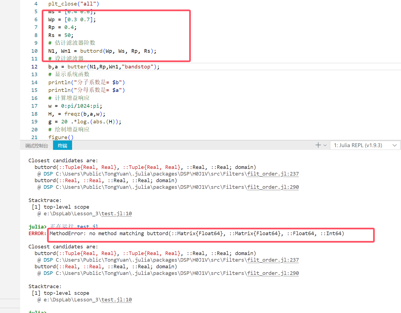Open the filt_order.jl:237 link below the MethodError line
This screenshot has height=313, width=401.
273,260
